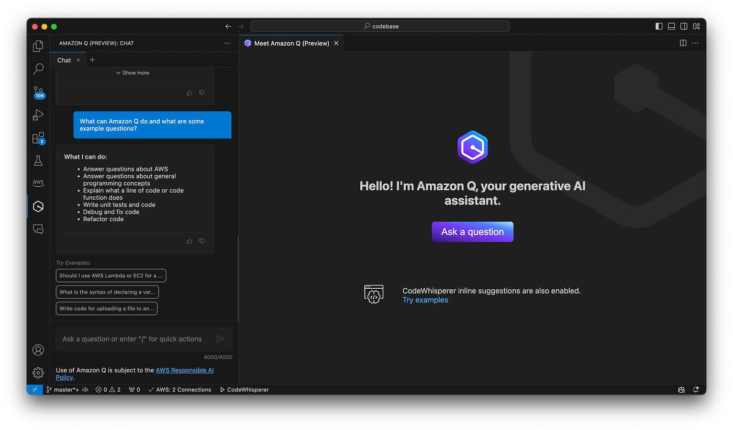733x430 pixels.
Task: Close the Chat tab
Action: (79, 60)
